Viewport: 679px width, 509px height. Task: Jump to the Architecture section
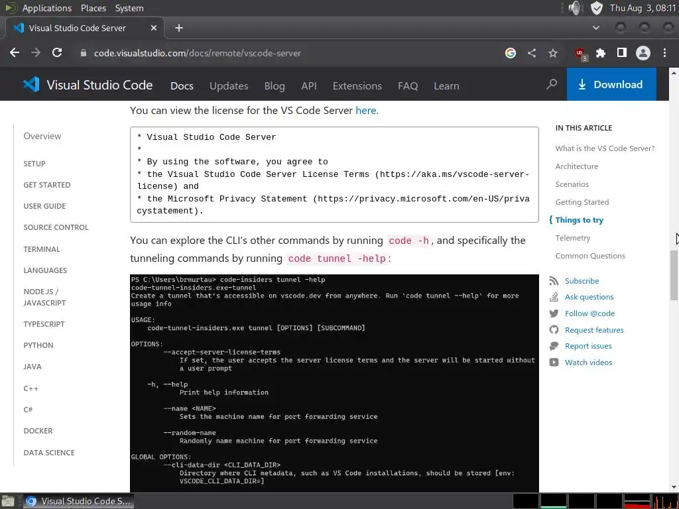click(x=577, y=166)
